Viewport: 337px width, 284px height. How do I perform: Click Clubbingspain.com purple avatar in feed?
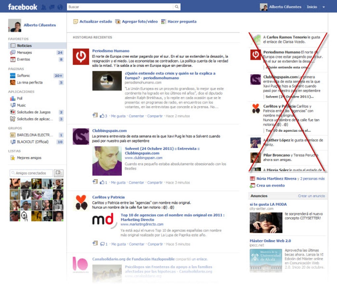coord(81,137)
